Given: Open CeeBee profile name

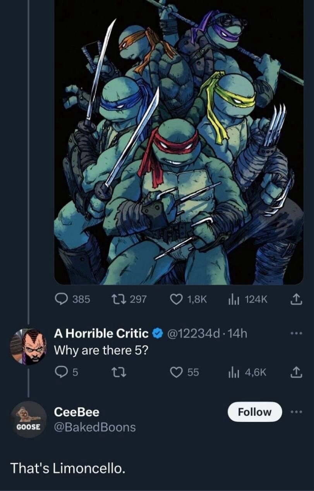Looking at the screenshot, I should pyautogui.click(x=77, y=411).
